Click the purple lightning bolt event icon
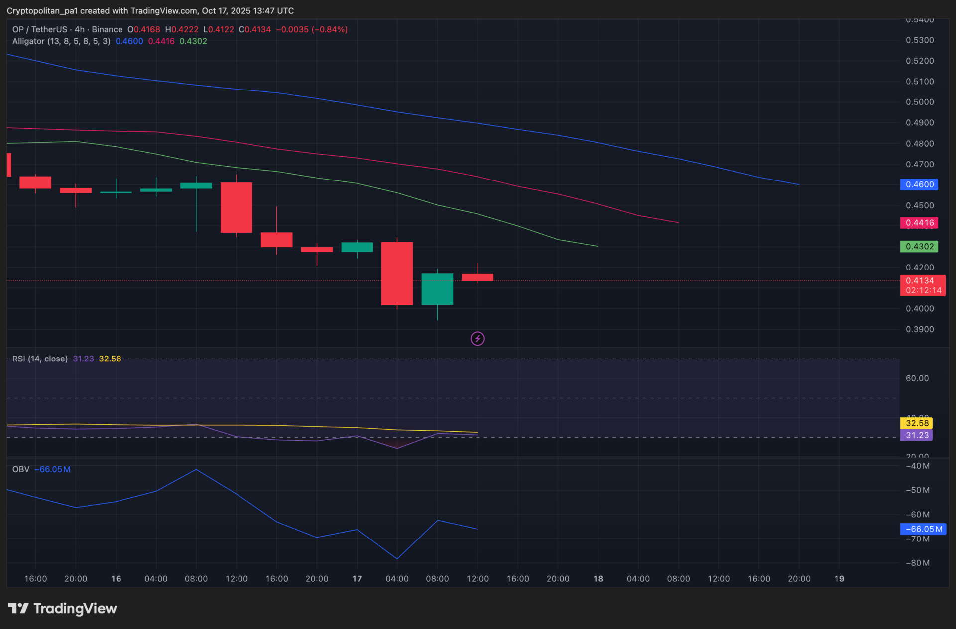 478,339
